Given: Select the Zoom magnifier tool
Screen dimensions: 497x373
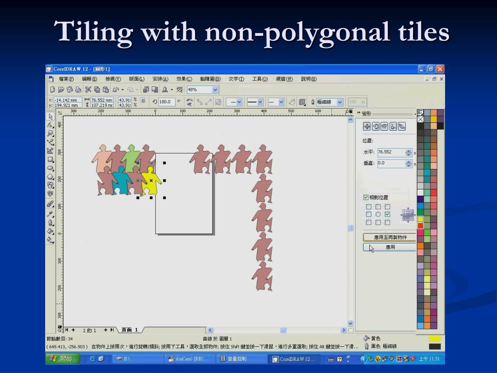Looking at the screenshot, I should pos(50,134).
